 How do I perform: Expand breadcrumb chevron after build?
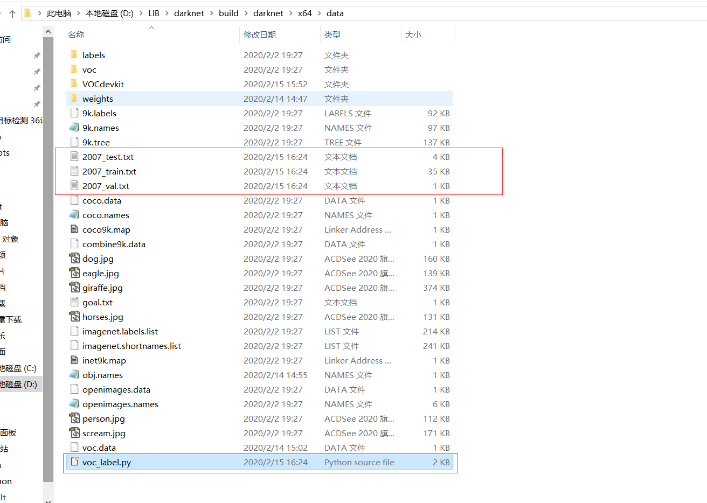coord(246,13)
